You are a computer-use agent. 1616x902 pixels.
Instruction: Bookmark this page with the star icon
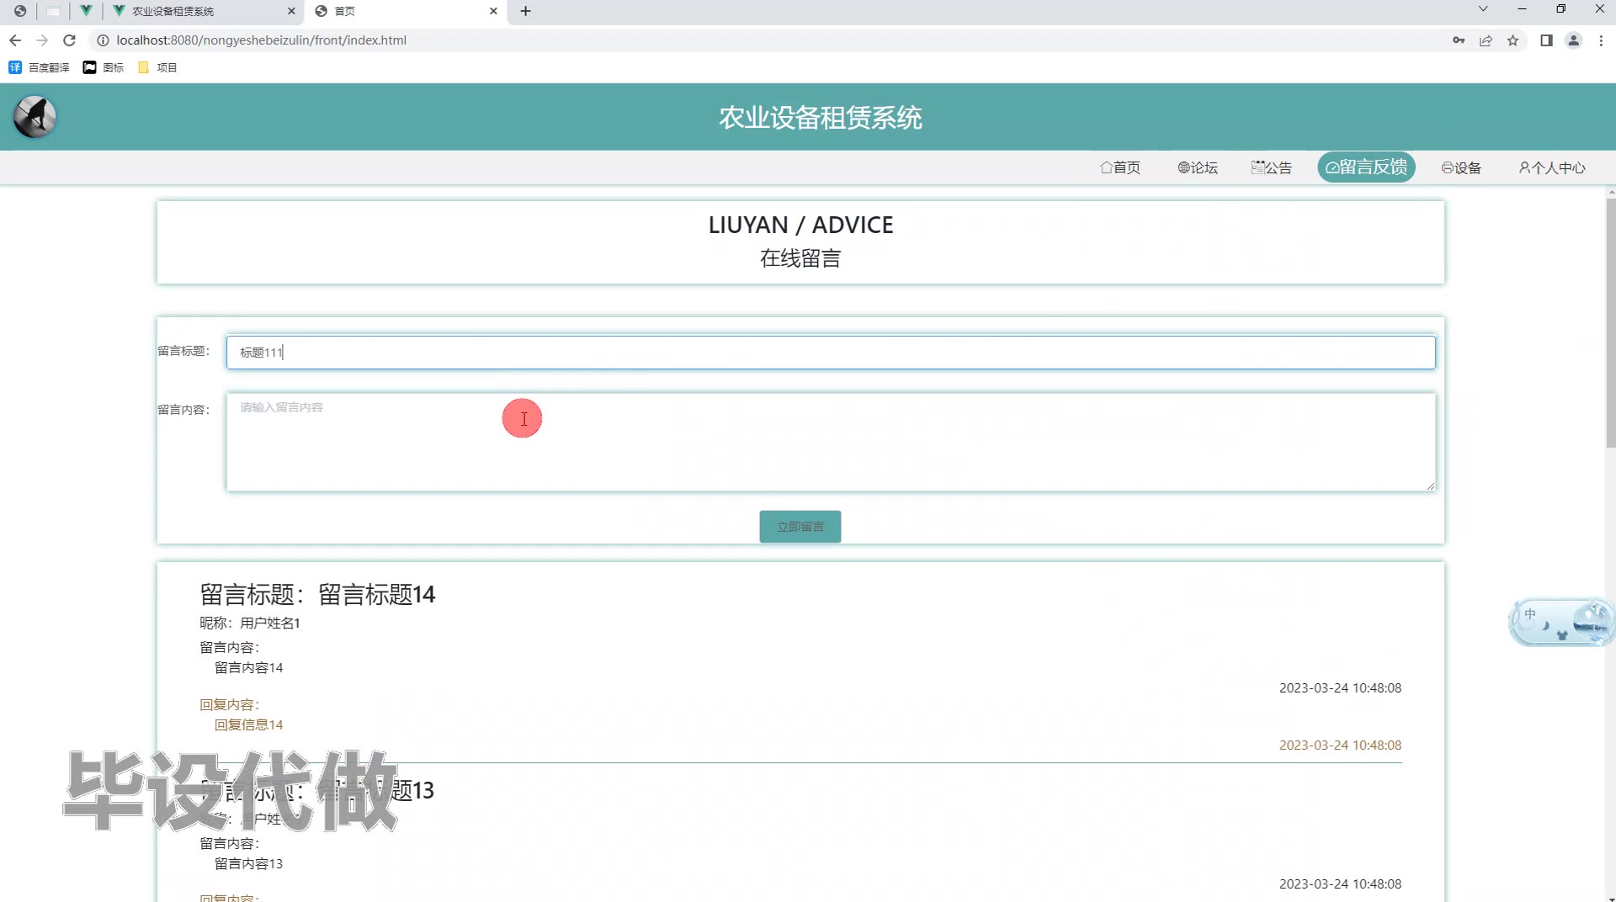tap(1512, 40)
